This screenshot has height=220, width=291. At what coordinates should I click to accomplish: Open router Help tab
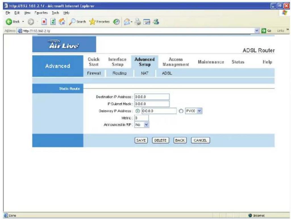tap(267, 62)
